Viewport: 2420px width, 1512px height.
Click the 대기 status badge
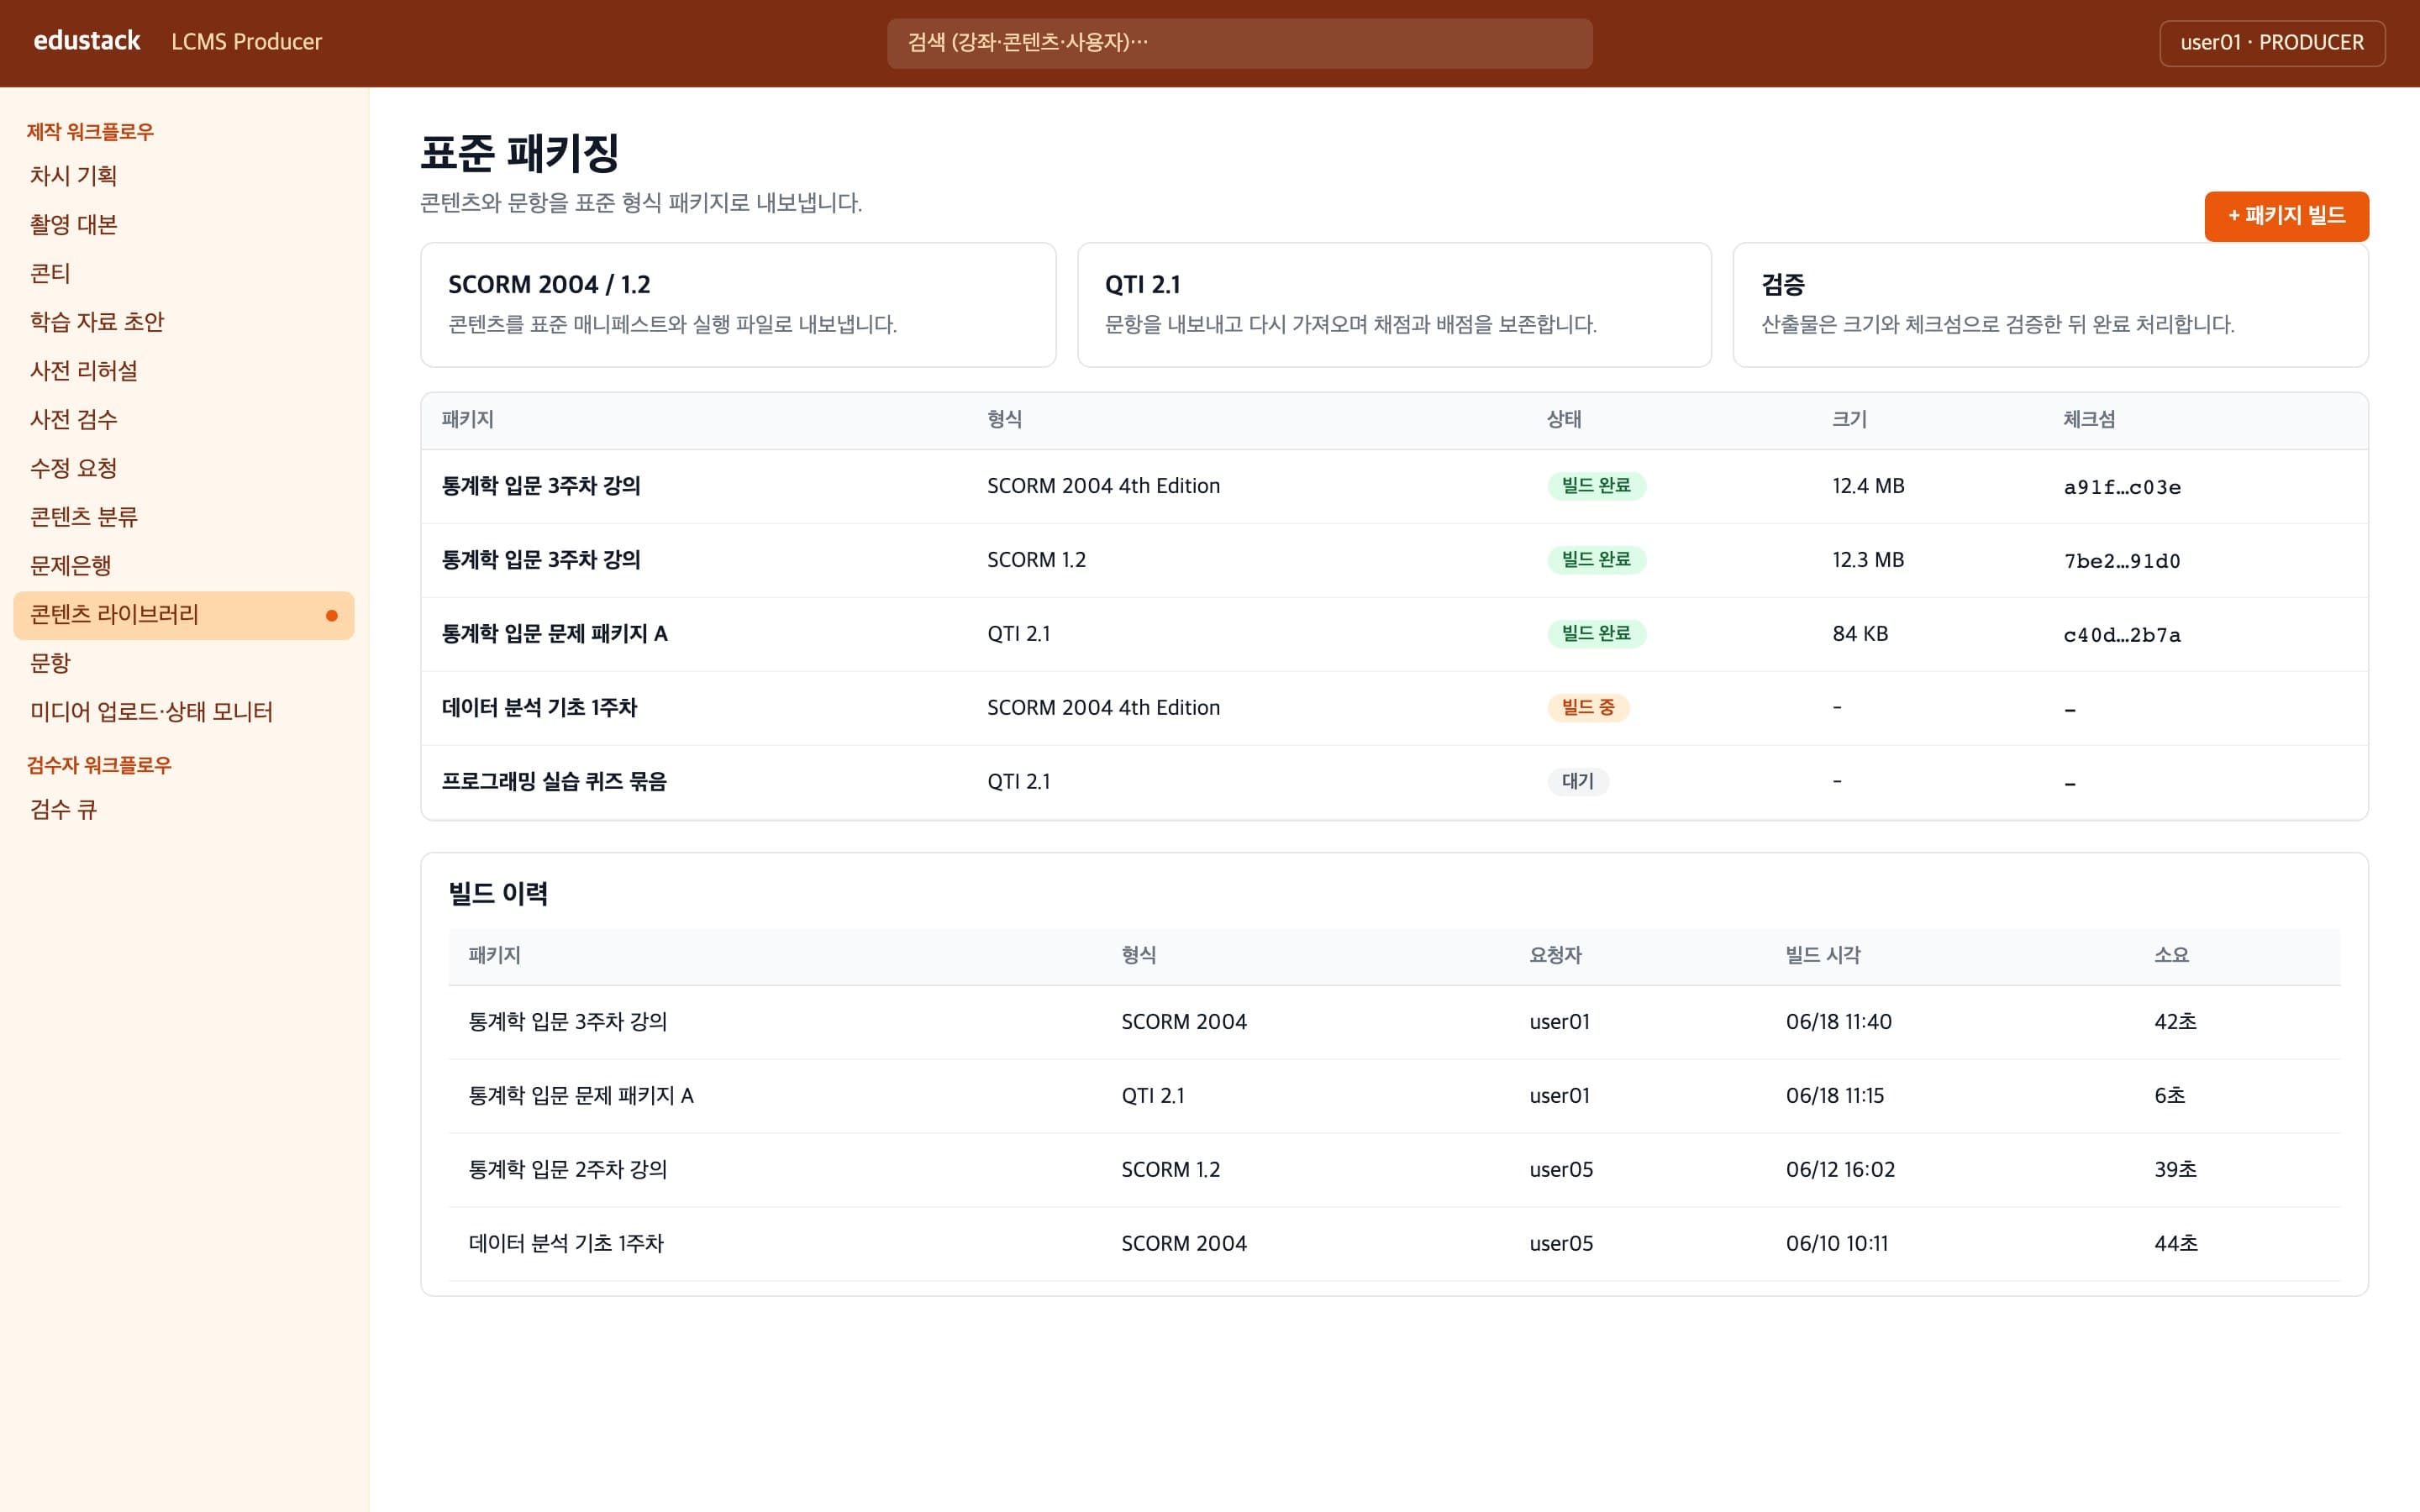1578,782
